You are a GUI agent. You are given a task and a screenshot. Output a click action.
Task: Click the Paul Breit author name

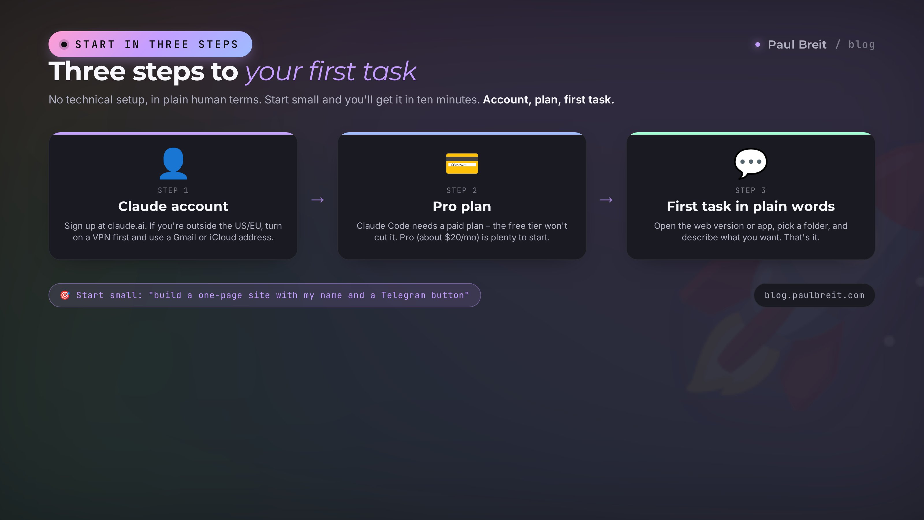[x=797, y=44]
